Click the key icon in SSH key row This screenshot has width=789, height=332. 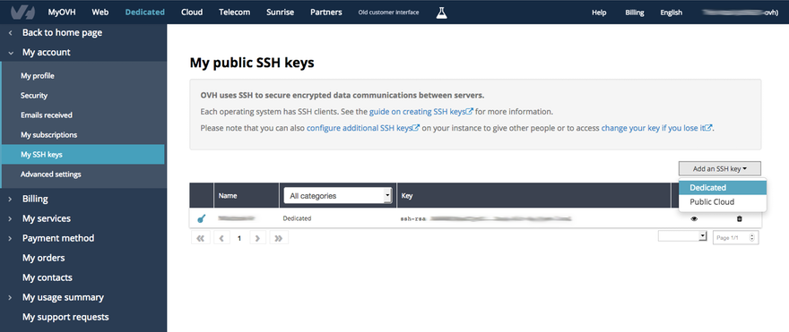[201, 218]
